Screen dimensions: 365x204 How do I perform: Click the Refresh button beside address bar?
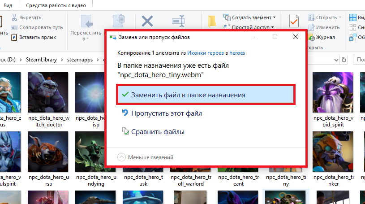click(x=344, y=60)
